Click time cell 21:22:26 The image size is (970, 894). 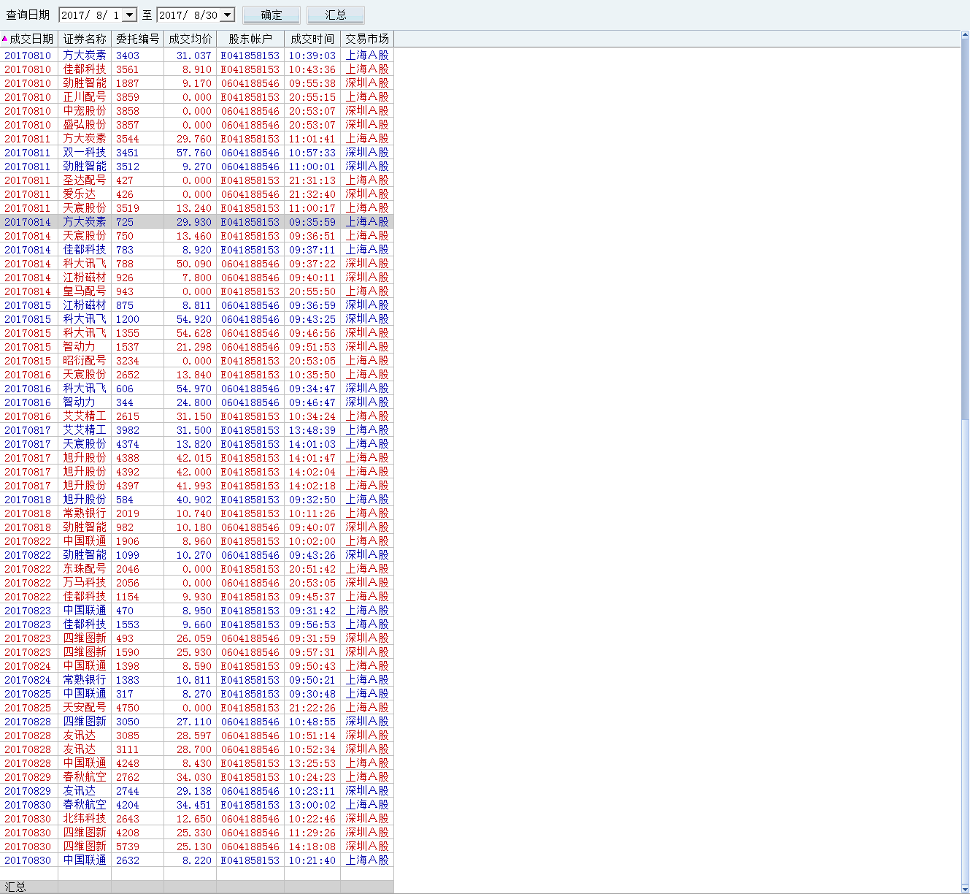[x=312, y=708]
